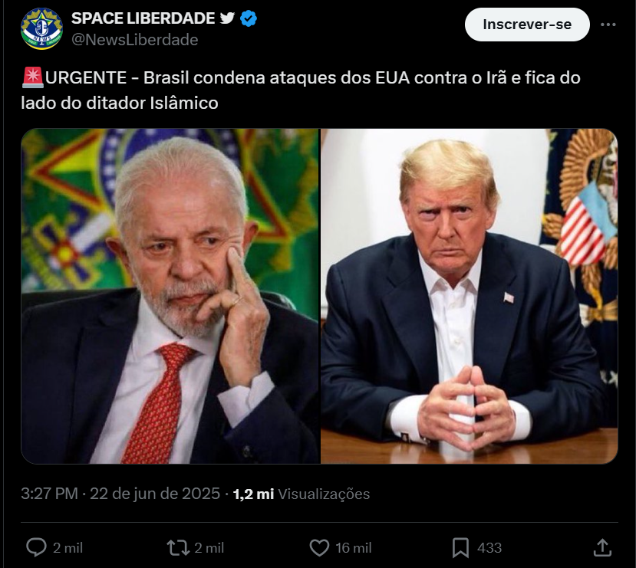Click the 2 mil reposts count

(209, 548)
